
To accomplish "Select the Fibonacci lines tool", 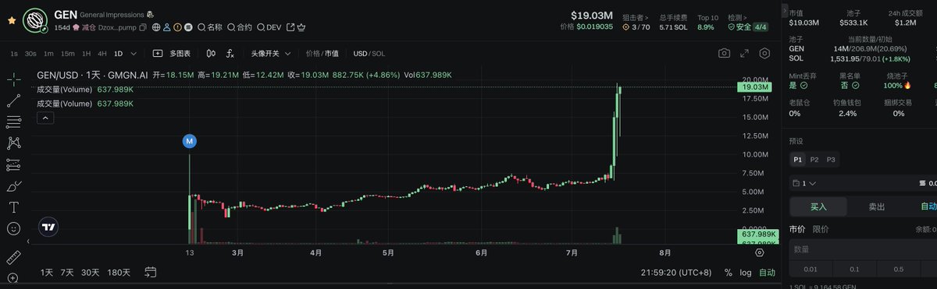I will 13,122.
